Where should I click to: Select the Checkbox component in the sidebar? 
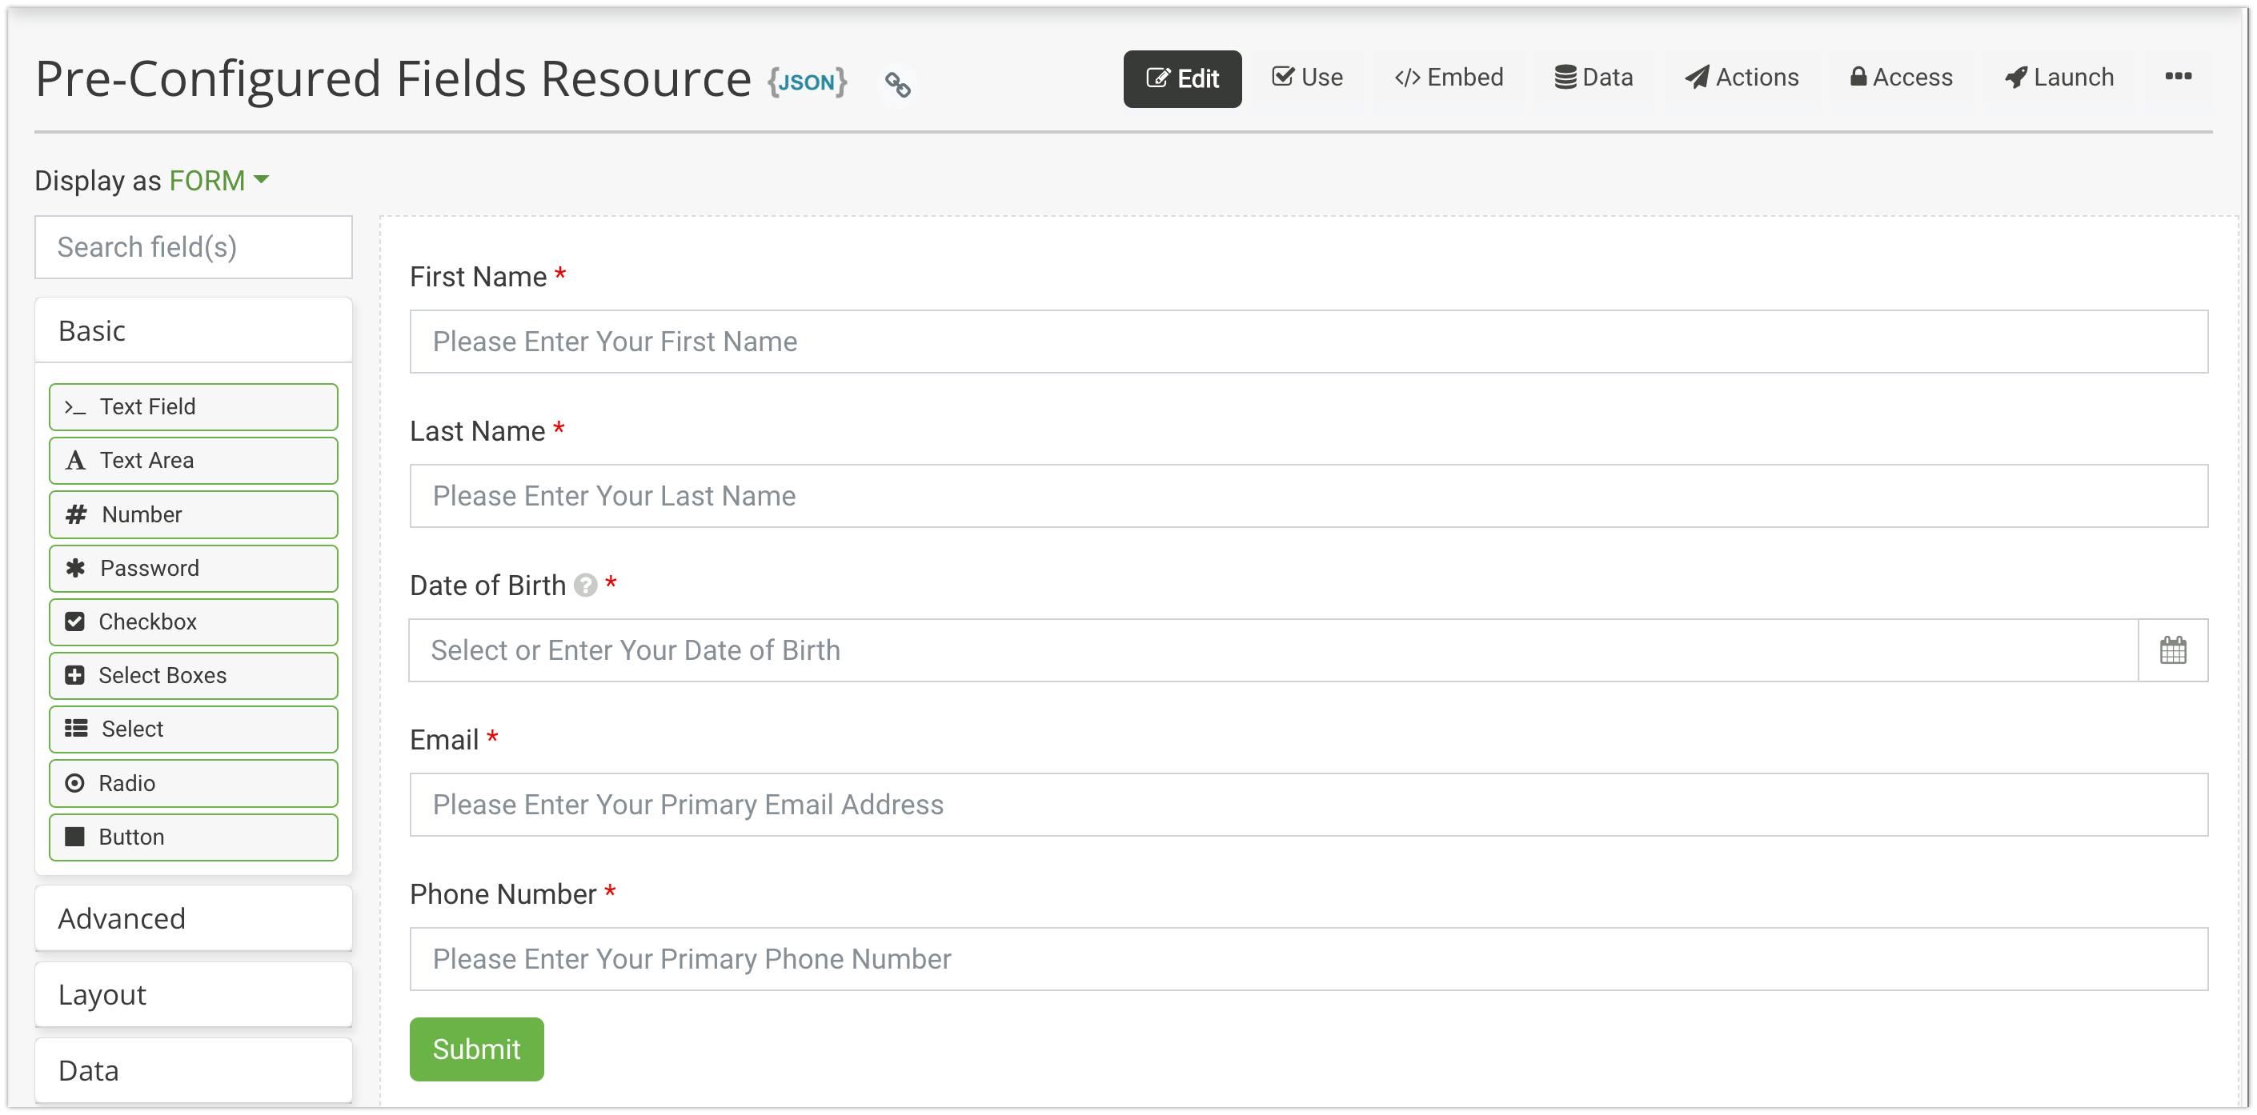pyautogui.click(x=194, y=621)
